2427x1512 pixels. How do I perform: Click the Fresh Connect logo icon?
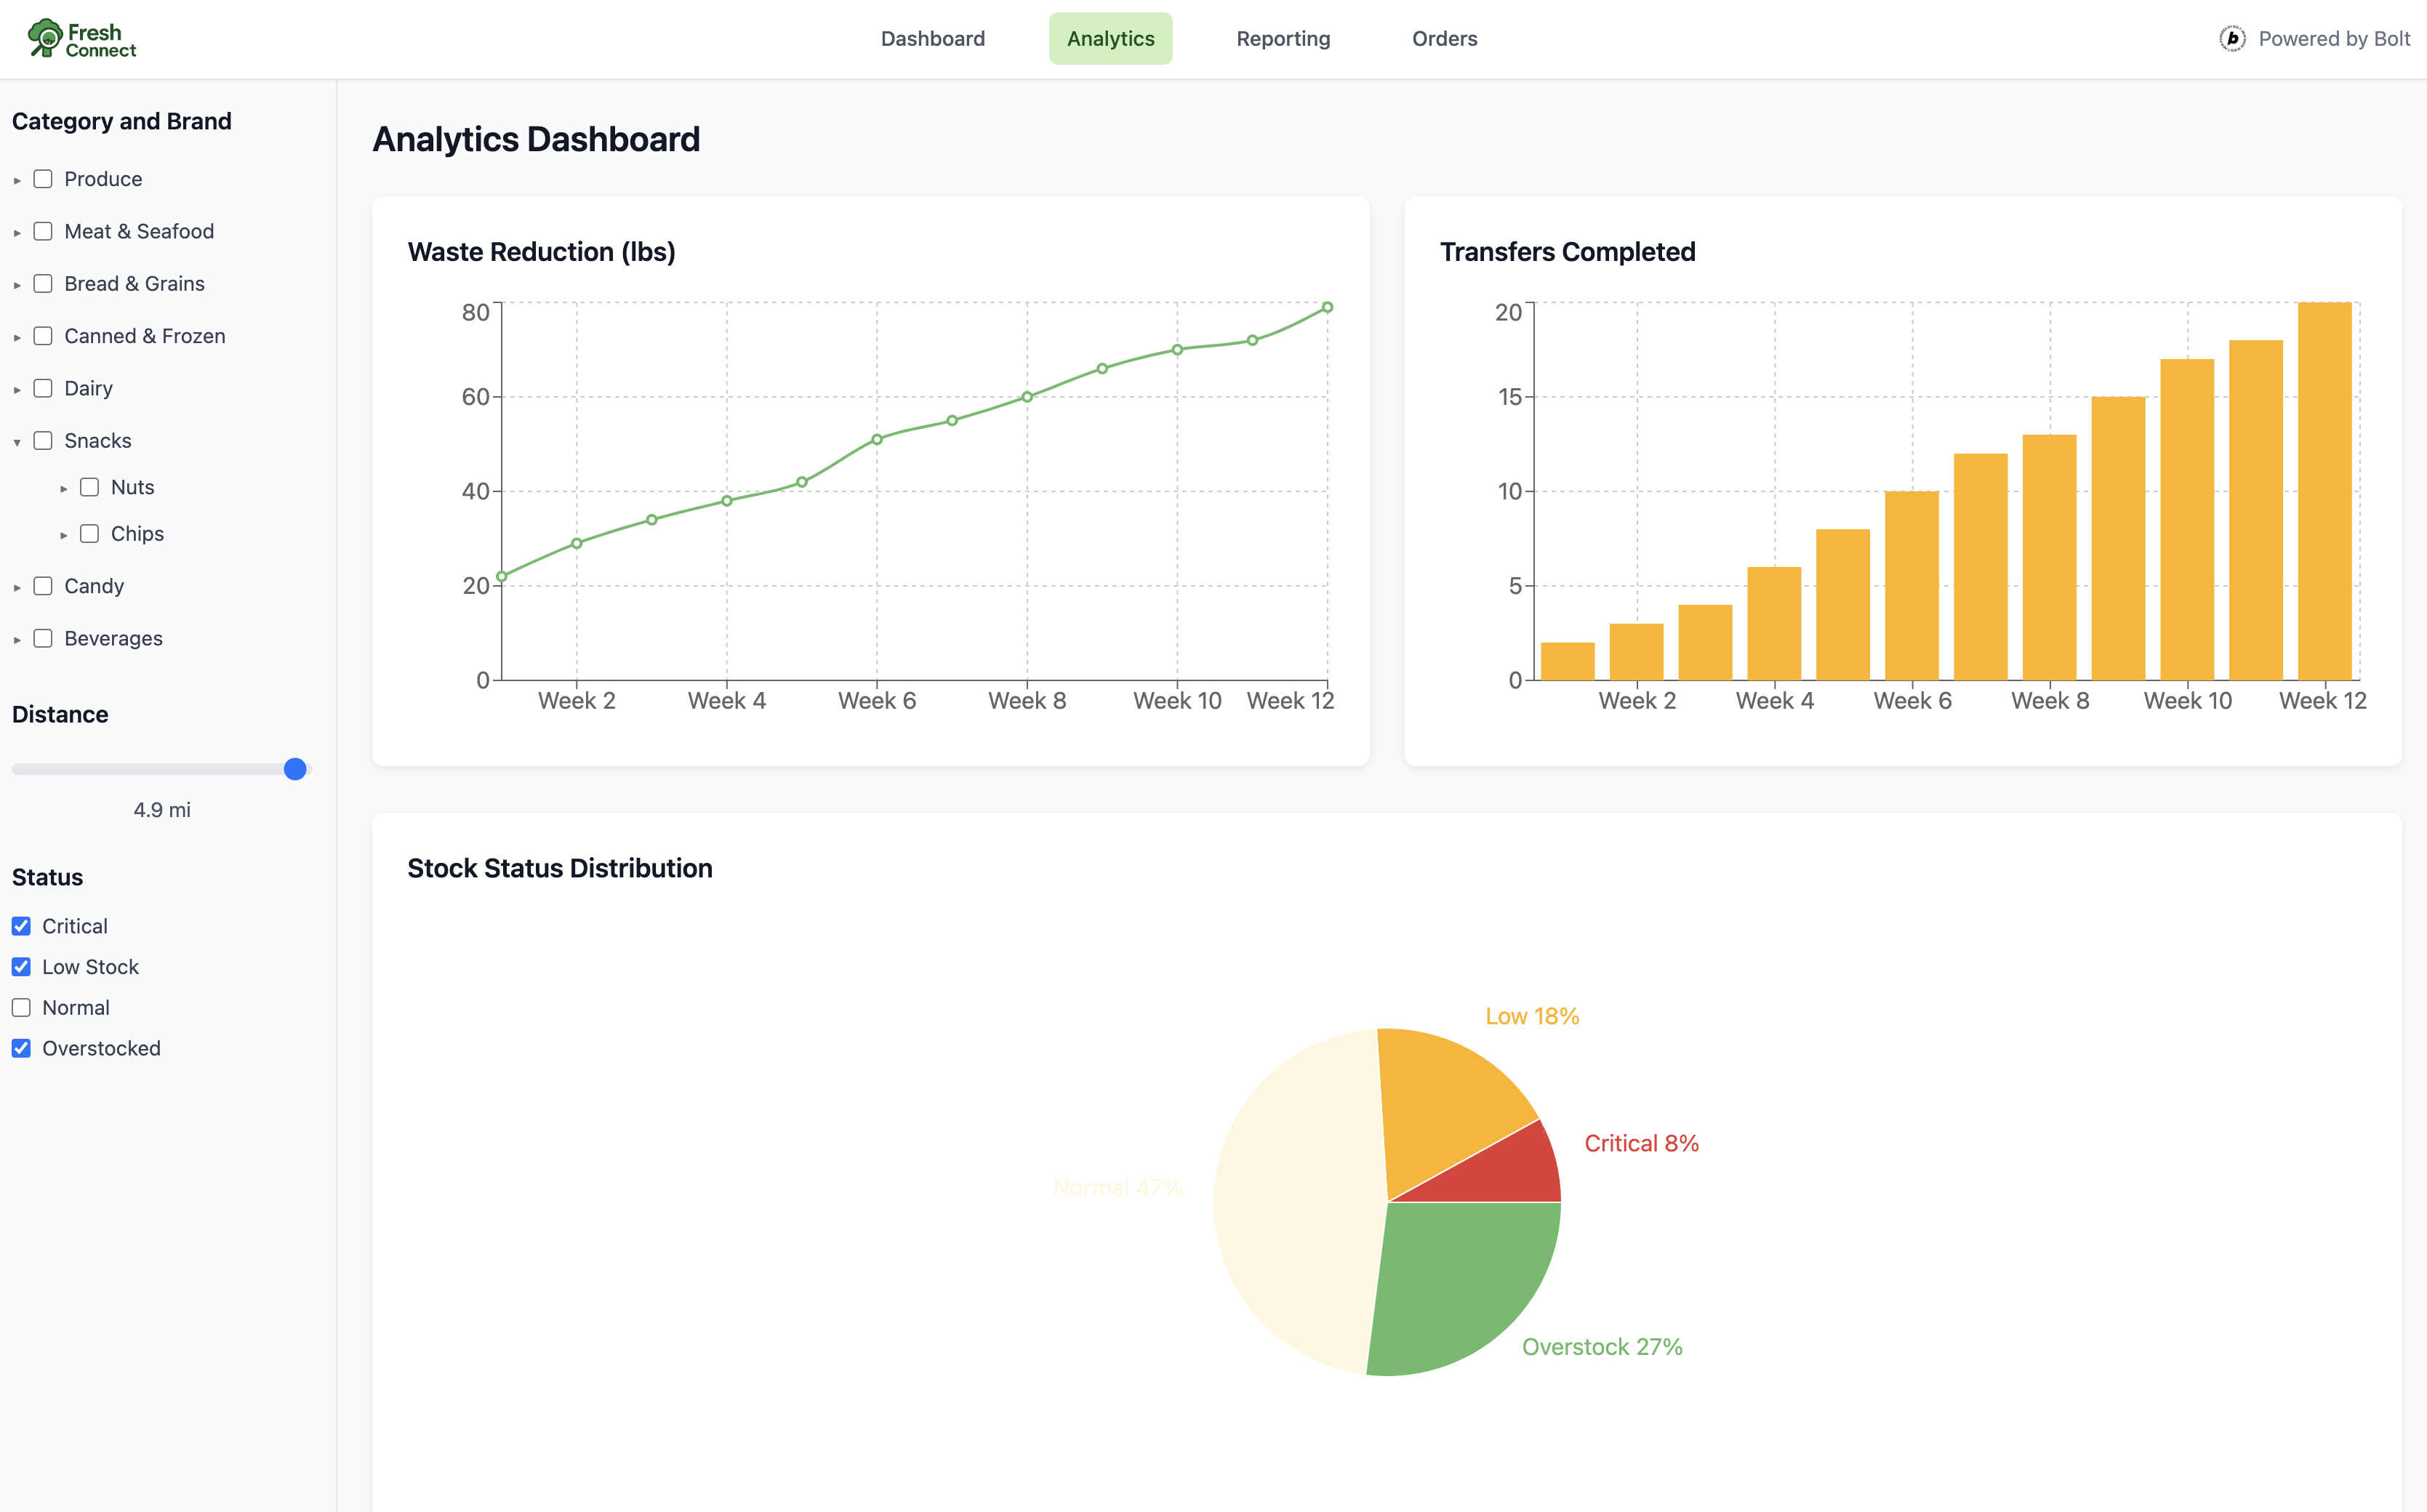point(44,38)
